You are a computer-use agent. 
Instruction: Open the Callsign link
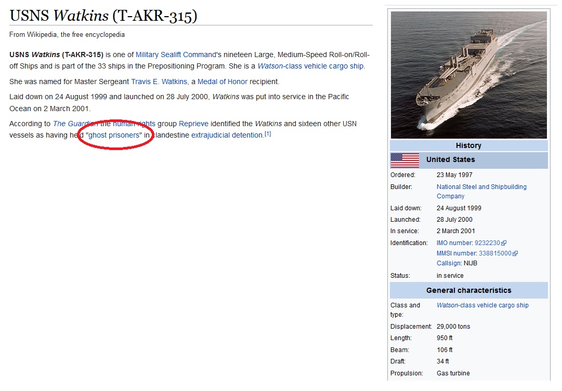(x=449, y=264)
